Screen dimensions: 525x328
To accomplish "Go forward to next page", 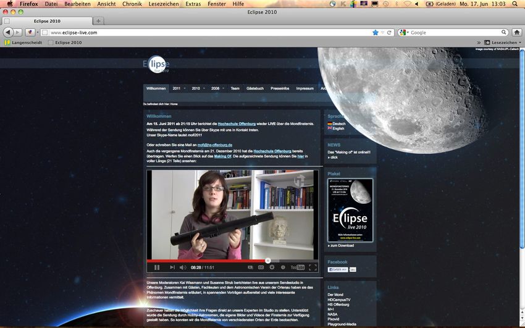I will click(18, 33).
